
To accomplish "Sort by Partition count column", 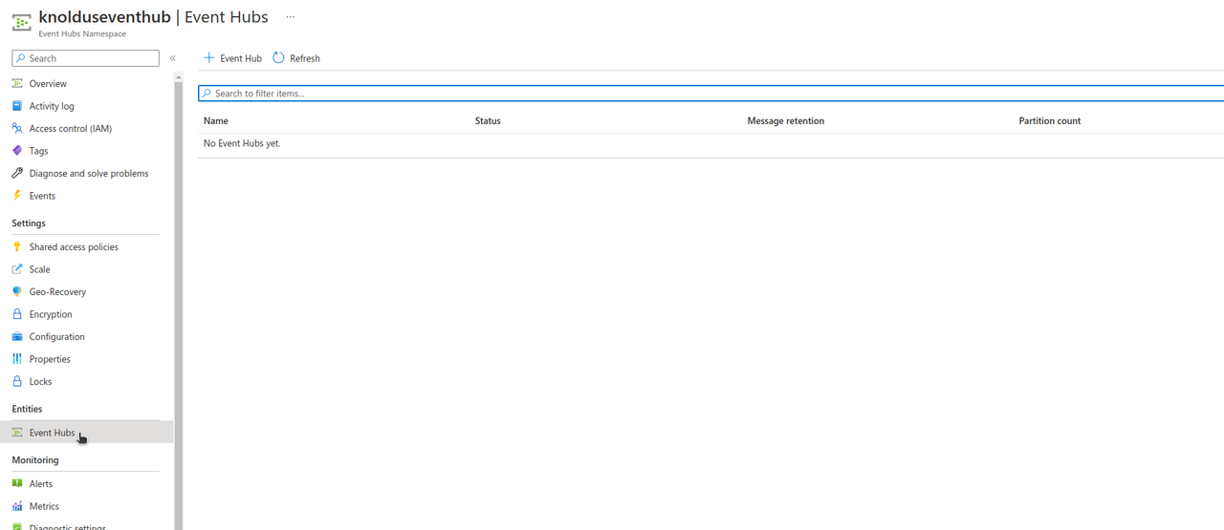I will 1050,121.
